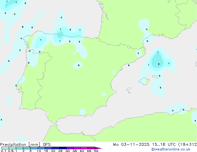
Task: Click the '45' legend scale label
Action: [89, 151]
